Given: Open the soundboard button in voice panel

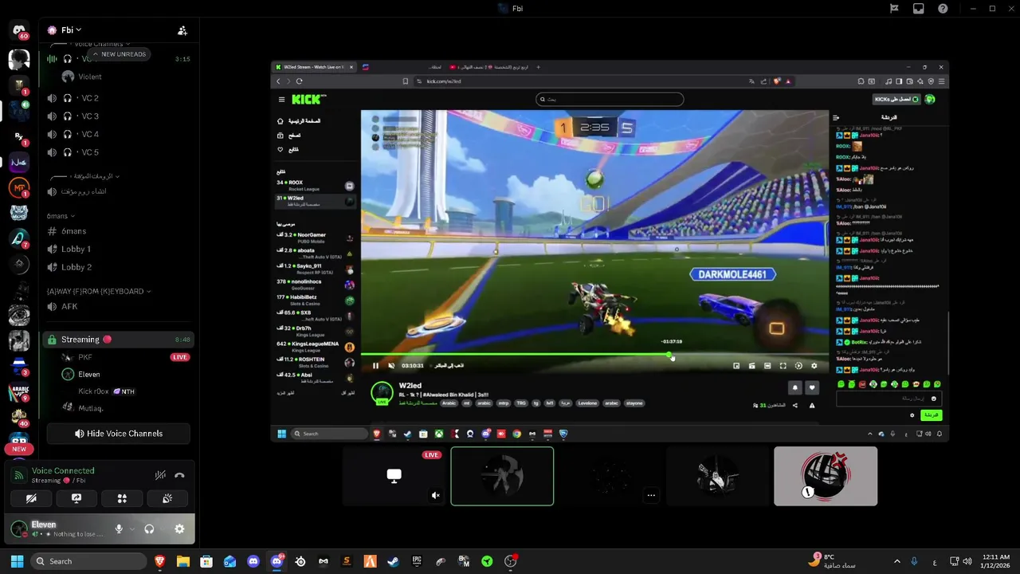Looking at the screenshot, I should pos(167,498).
